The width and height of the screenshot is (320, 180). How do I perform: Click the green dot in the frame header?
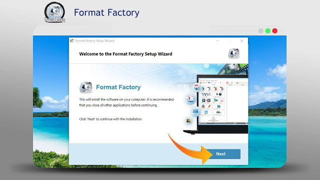[268, 31]
